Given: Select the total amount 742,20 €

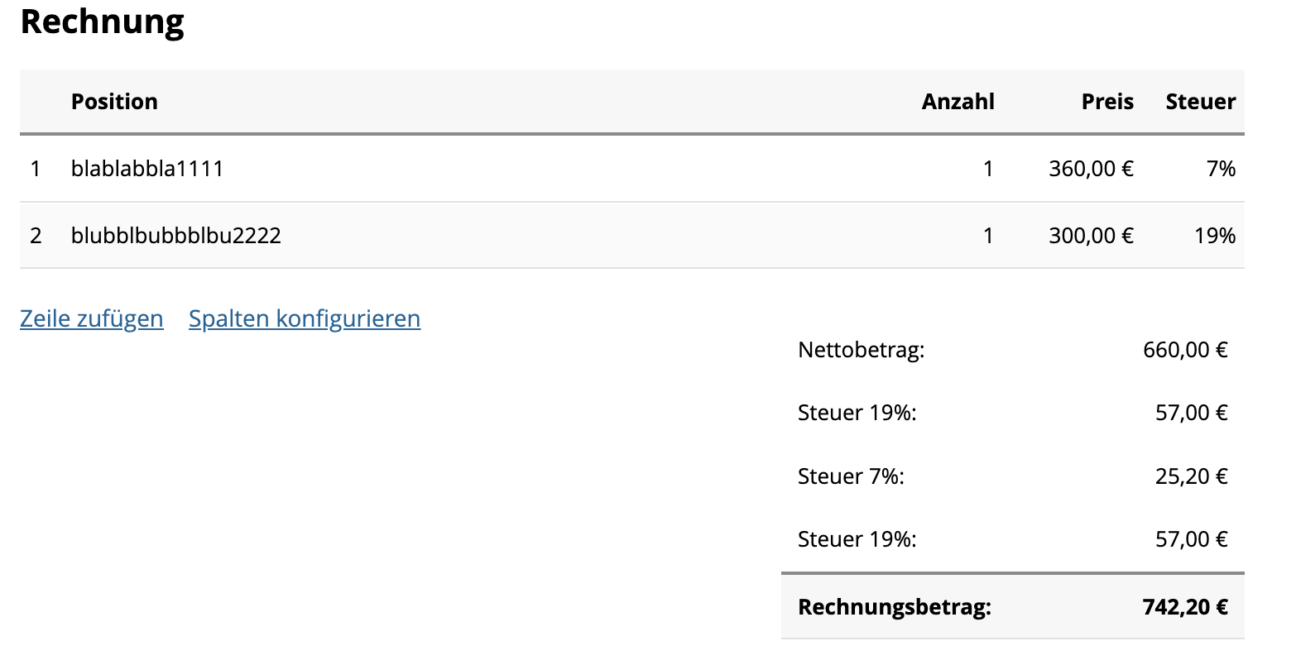Looking at the screenshot, I should [1185, 607].
